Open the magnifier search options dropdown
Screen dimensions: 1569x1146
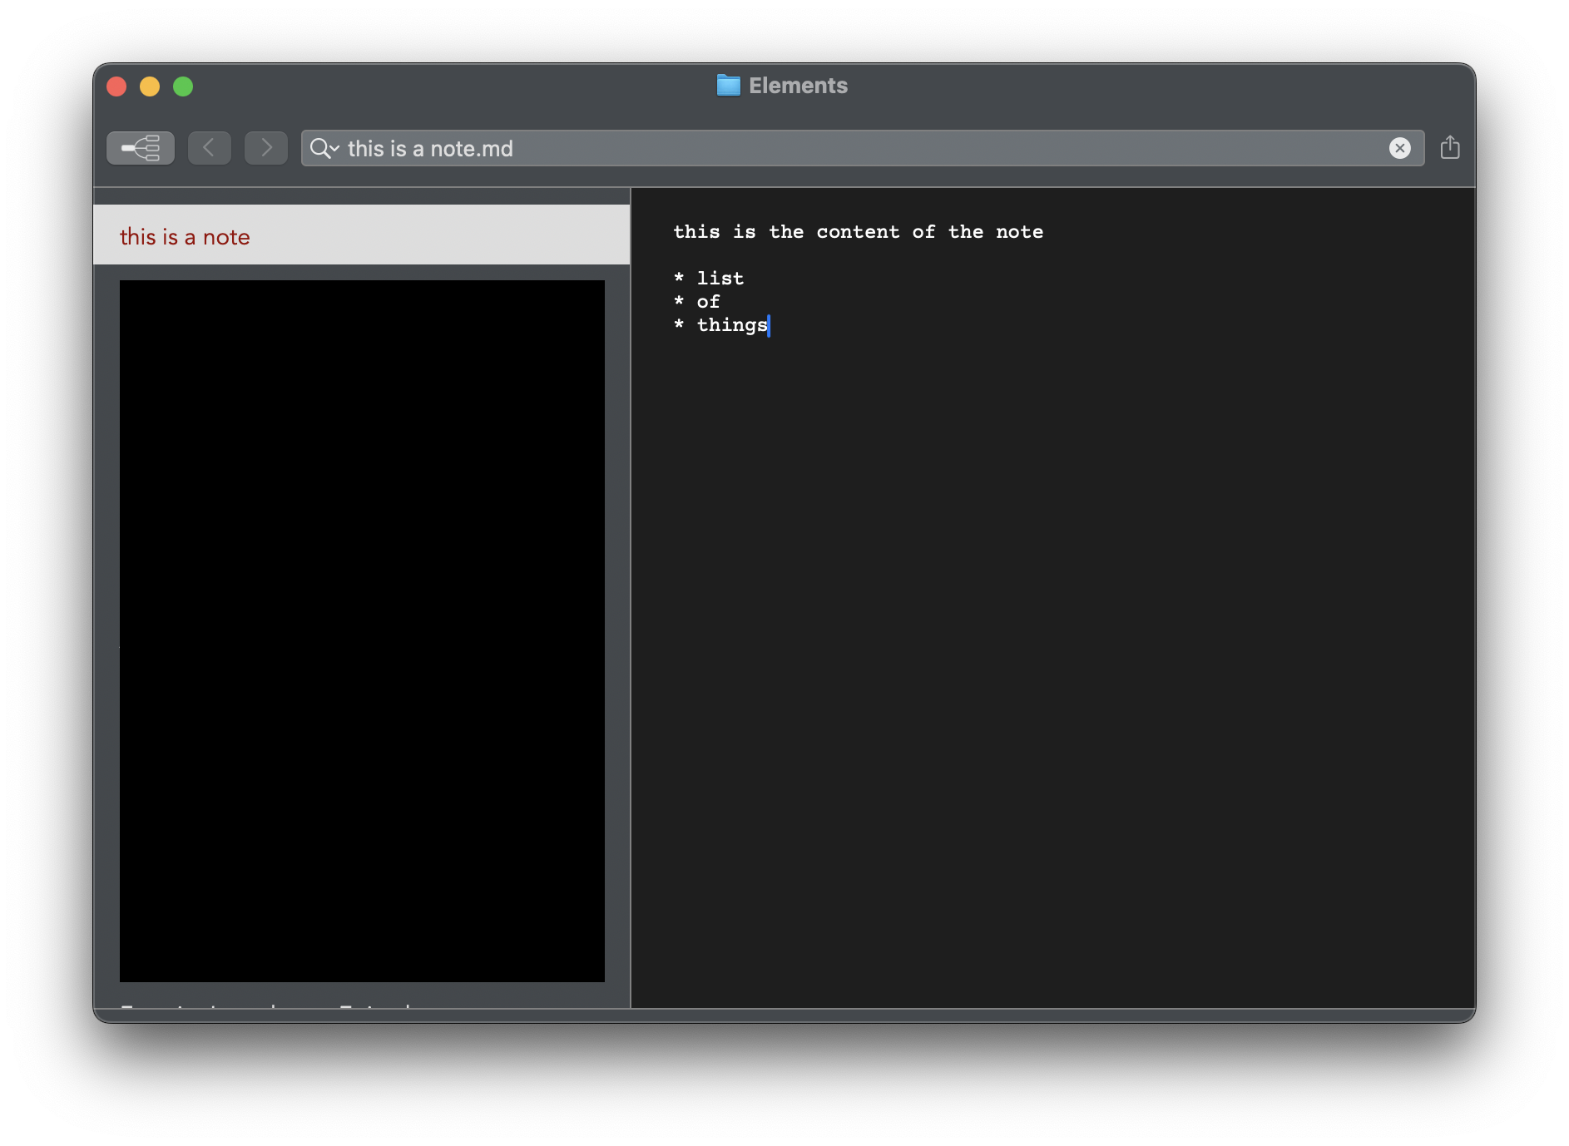(x=324, y=149)
